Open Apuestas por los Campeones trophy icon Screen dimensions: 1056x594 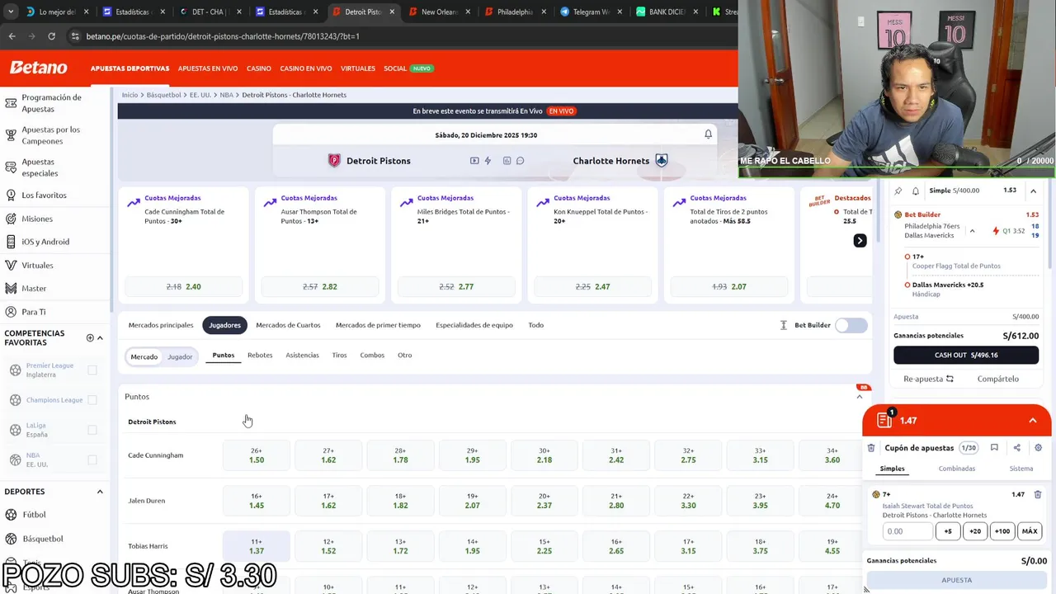pos(11,135)
